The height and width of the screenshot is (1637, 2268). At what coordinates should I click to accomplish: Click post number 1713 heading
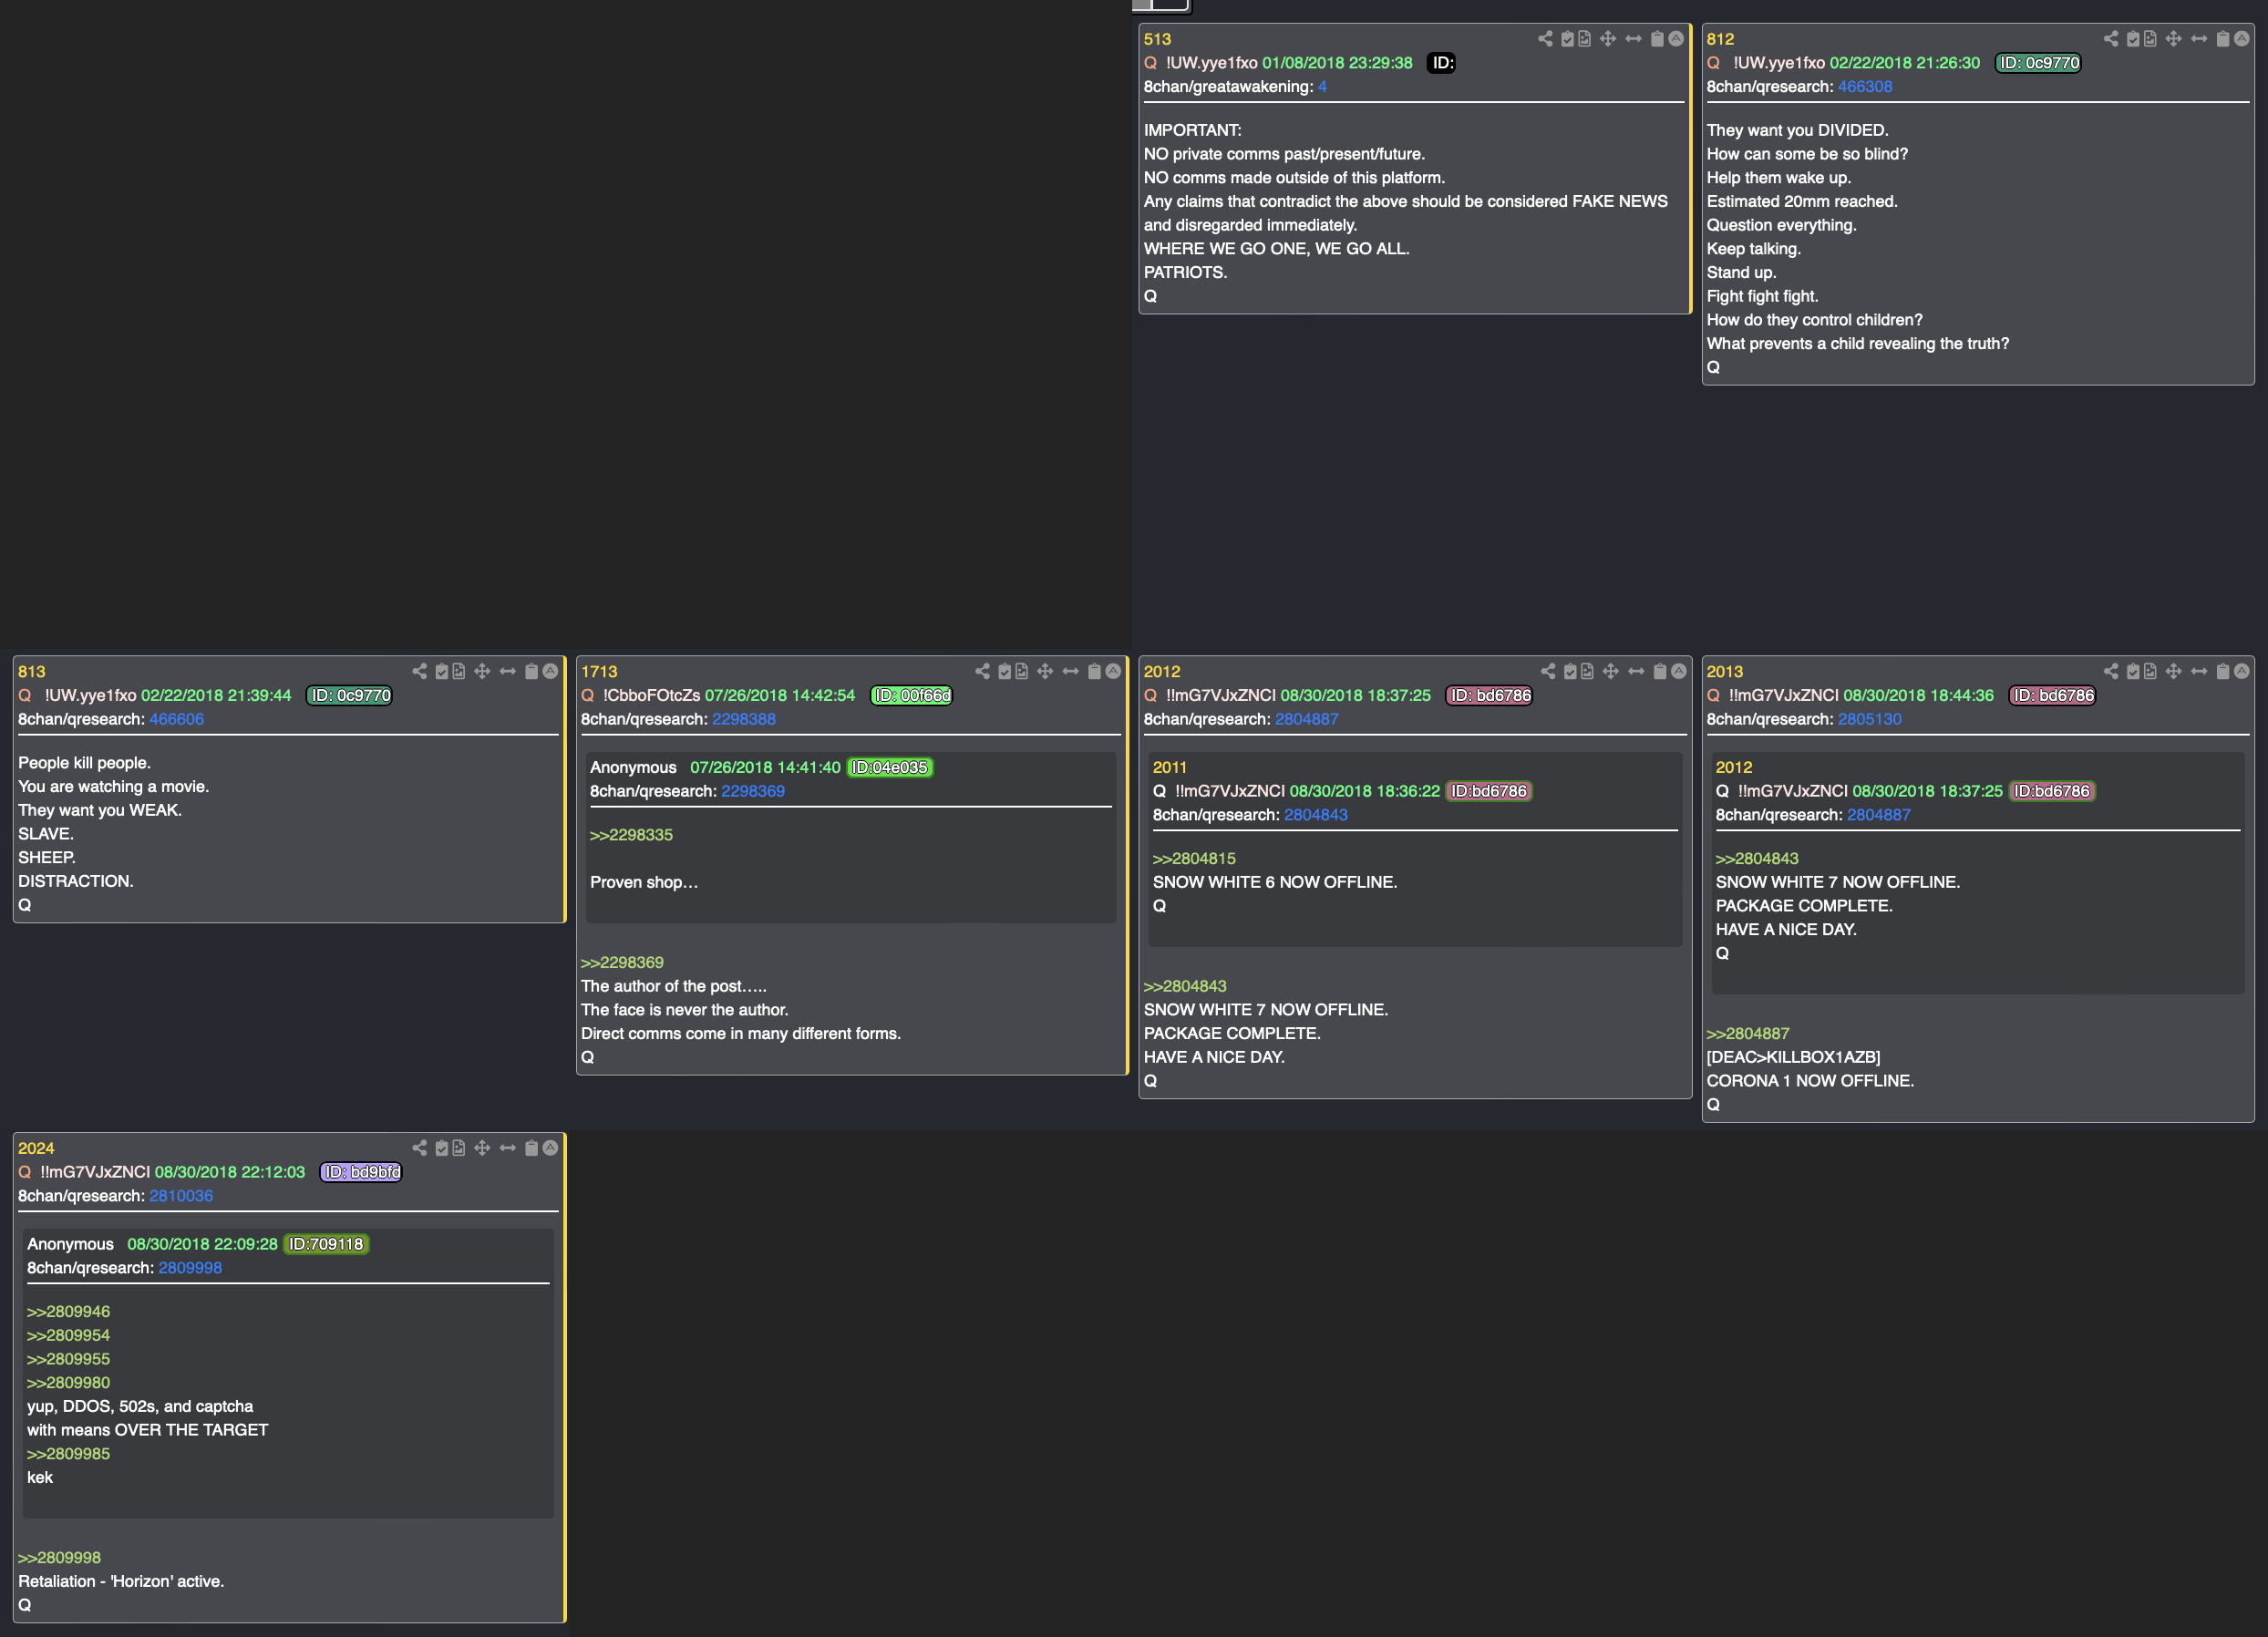coord(599,671)
